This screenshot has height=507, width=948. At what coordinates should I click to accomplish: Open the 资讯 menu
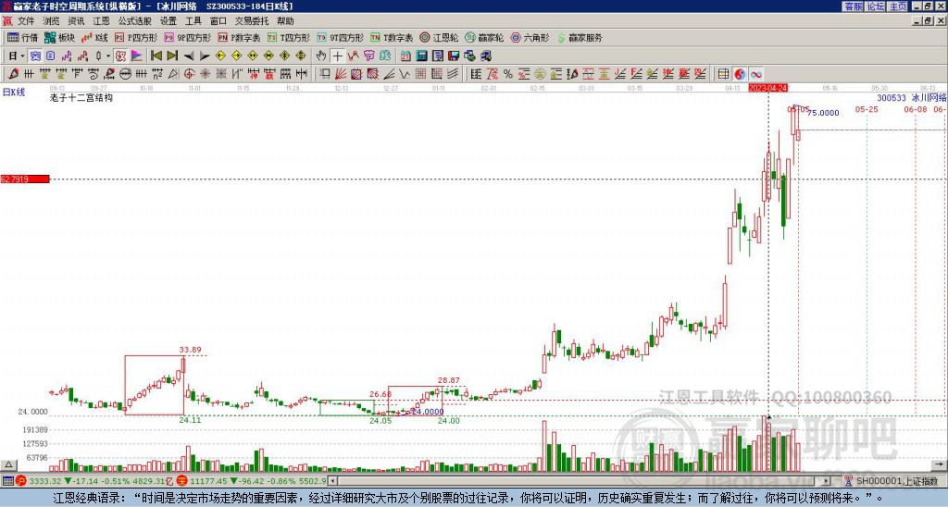coord(76,21)
